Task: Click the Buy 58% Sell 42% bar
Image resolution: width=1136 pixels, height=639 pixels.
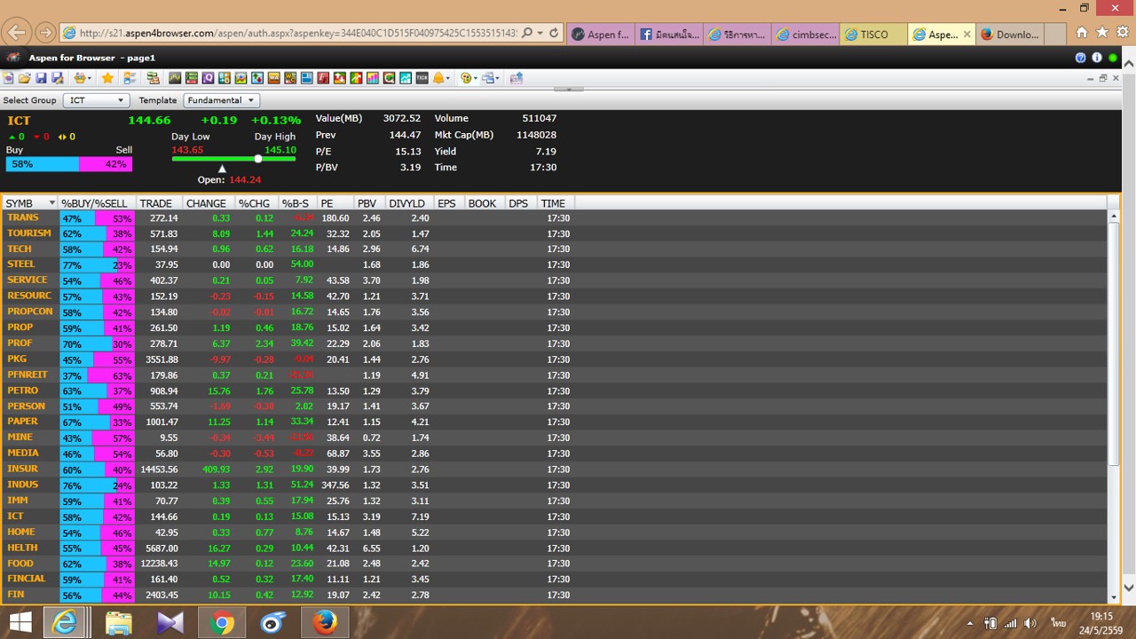Action: click(x=68, y=164)
